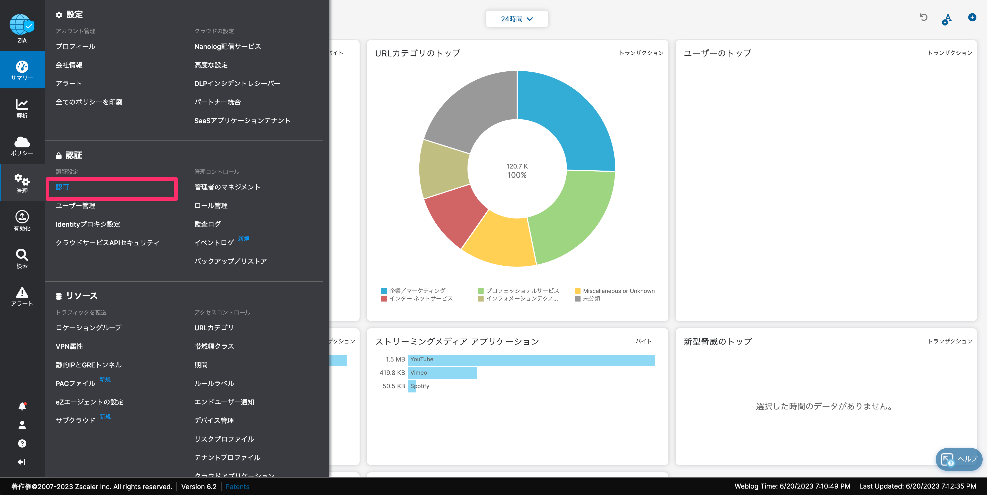Open リスクプロファイル
The width and height of the screenshot is (987, 495).
coord(224,439)
